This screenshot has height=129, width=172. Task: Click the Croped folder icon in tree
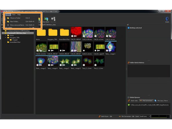point(11,40)
